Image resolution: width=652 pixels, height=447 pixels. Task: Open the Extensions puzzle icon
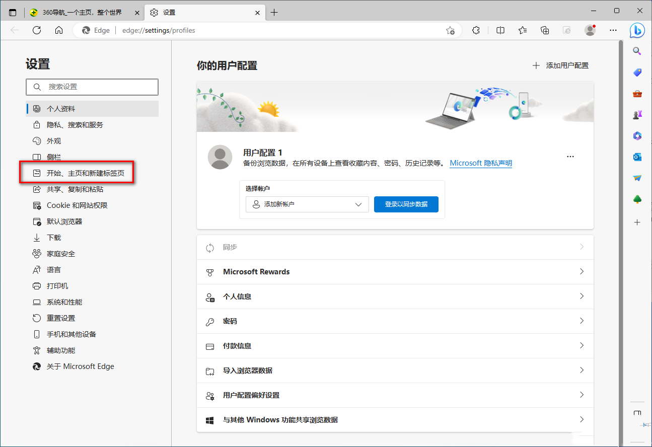coord(476,30)
